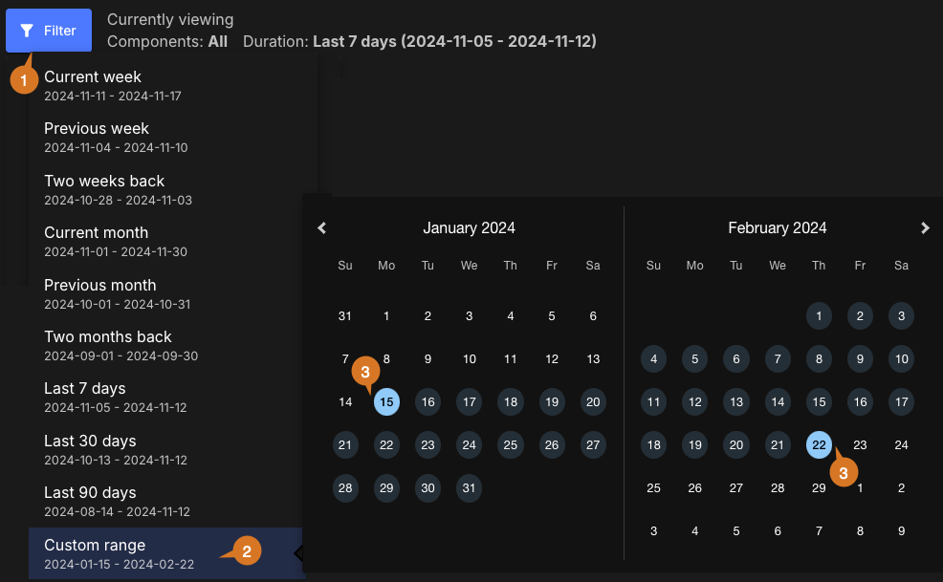Click the Filter button

(49, 31)
